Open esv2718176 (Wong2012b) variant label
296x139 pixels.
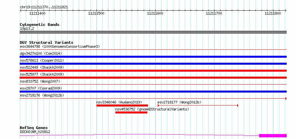[x=42, y=95]
